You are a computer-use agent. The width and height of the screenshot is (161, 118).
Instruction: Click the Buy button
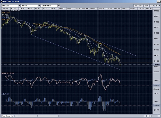pos(146,6)
